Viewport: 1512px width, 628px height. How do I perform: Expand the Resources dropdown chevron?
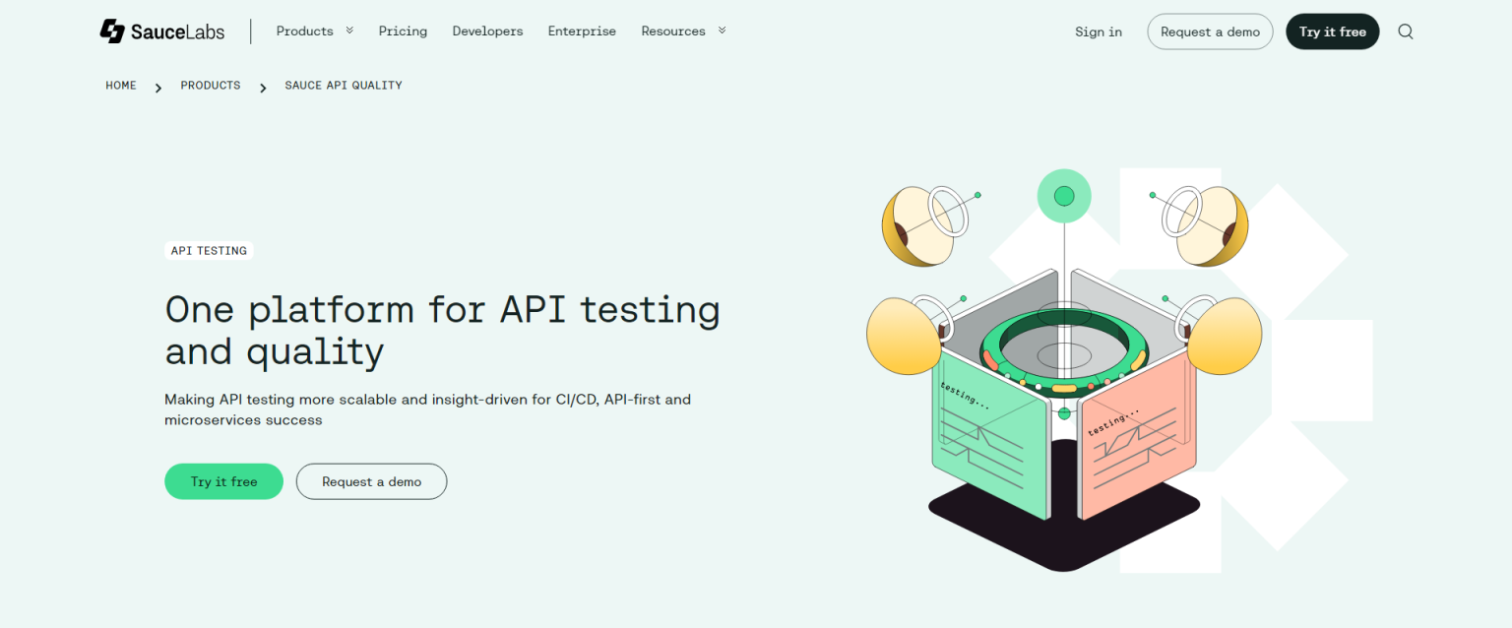pos(723,31)
